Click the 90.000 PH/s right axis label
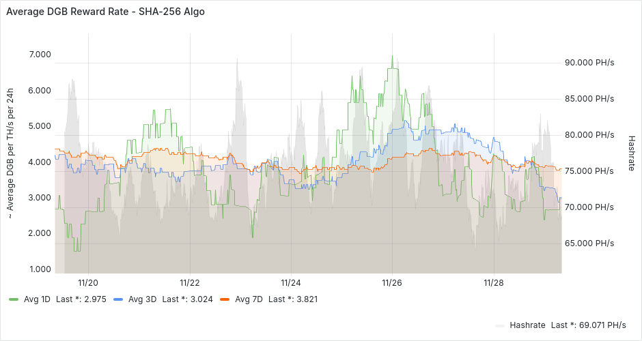642x341 pixels. (x=589, y=63)
